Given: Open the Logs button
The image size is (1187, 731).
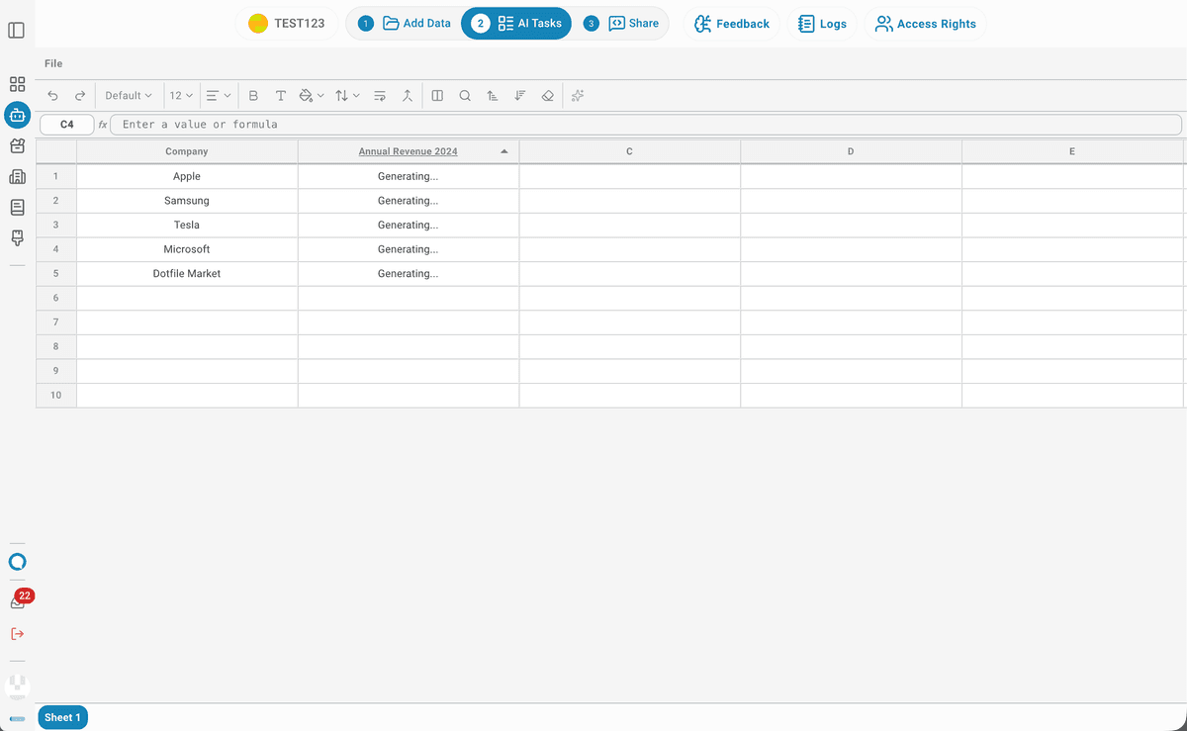Looking at the screenshot, I should (x=823, y=24).
